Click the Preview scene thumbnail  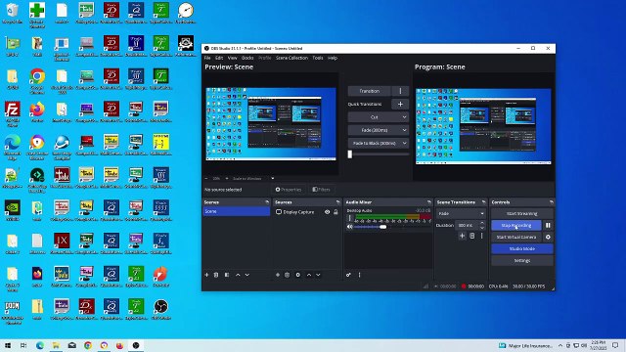tap(271, 124)
